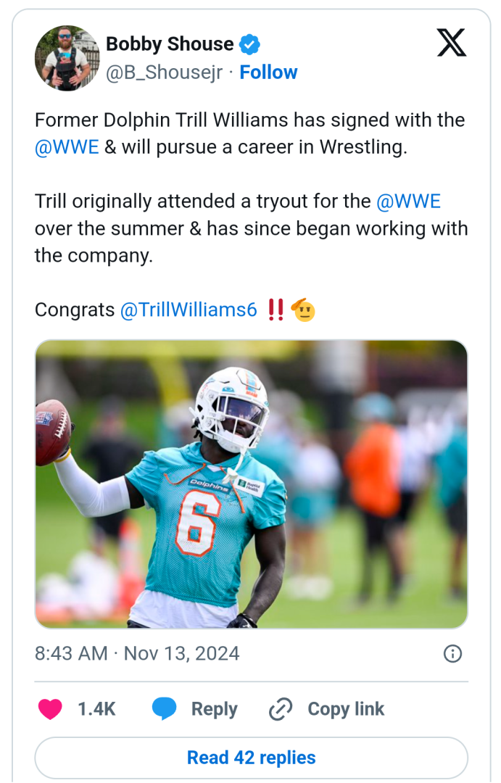501x783 pixels.
Task: Click the saluting face emoji
Action: pos(302,310)
